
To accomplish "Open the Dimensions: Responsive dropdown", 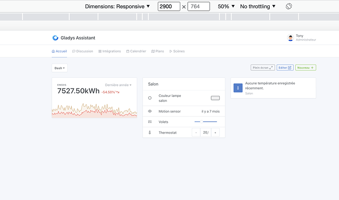I will point(117,6).
